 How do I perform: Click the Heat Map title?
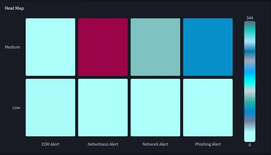tap(15, 8)
